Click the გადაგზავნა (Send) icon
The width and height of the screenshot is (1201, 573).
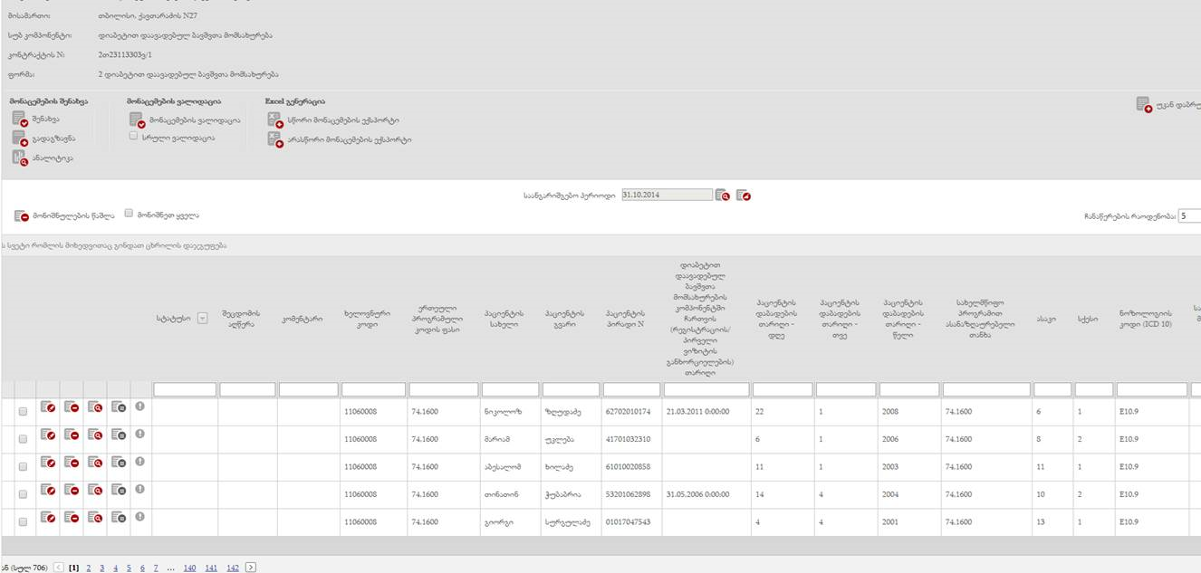pos(19,138)
